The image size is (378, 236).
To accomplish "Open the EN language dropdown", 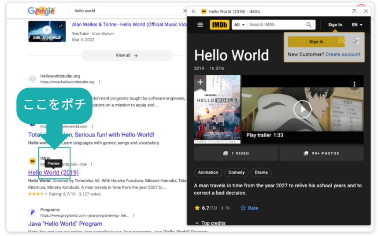I will coord(357,25).
